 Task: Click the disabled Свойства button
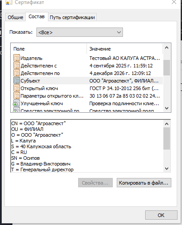coord(95,183)
